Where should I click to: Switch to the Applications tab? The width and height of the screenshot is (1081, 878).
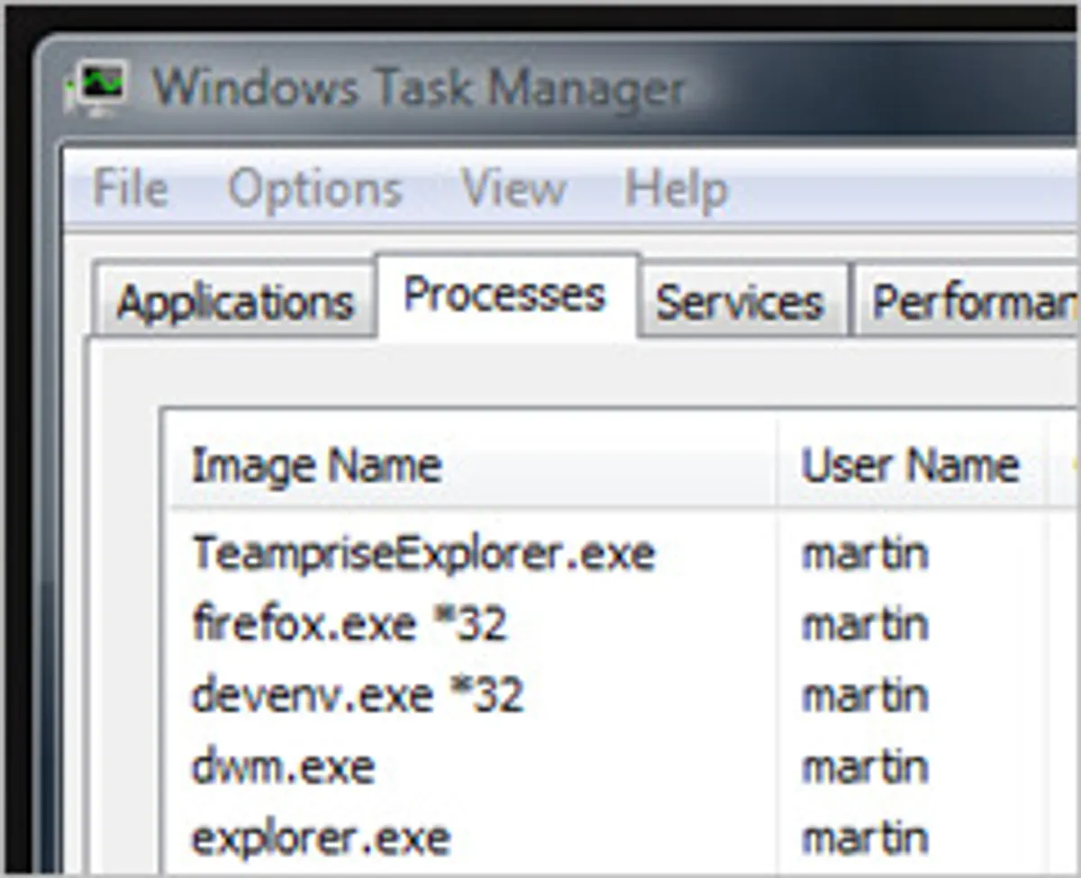(234, 301)
